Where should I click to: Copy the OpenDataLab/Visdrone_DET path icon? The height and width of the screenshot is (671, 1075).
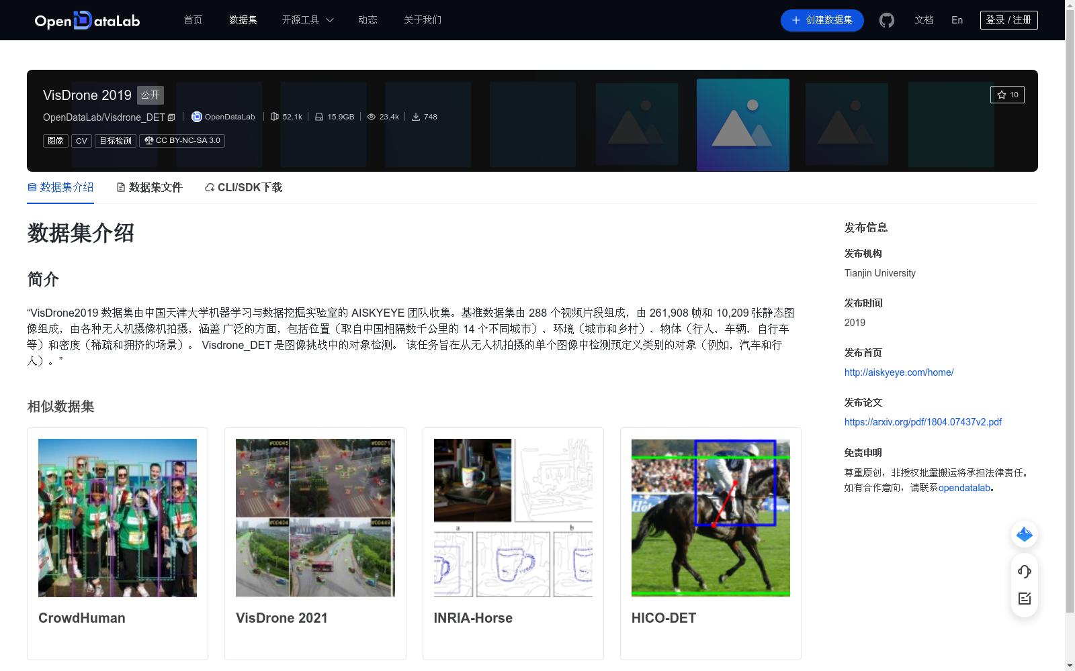[171, 117]
